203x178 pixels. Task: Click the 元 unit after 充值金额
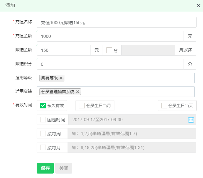click(190, 36)
